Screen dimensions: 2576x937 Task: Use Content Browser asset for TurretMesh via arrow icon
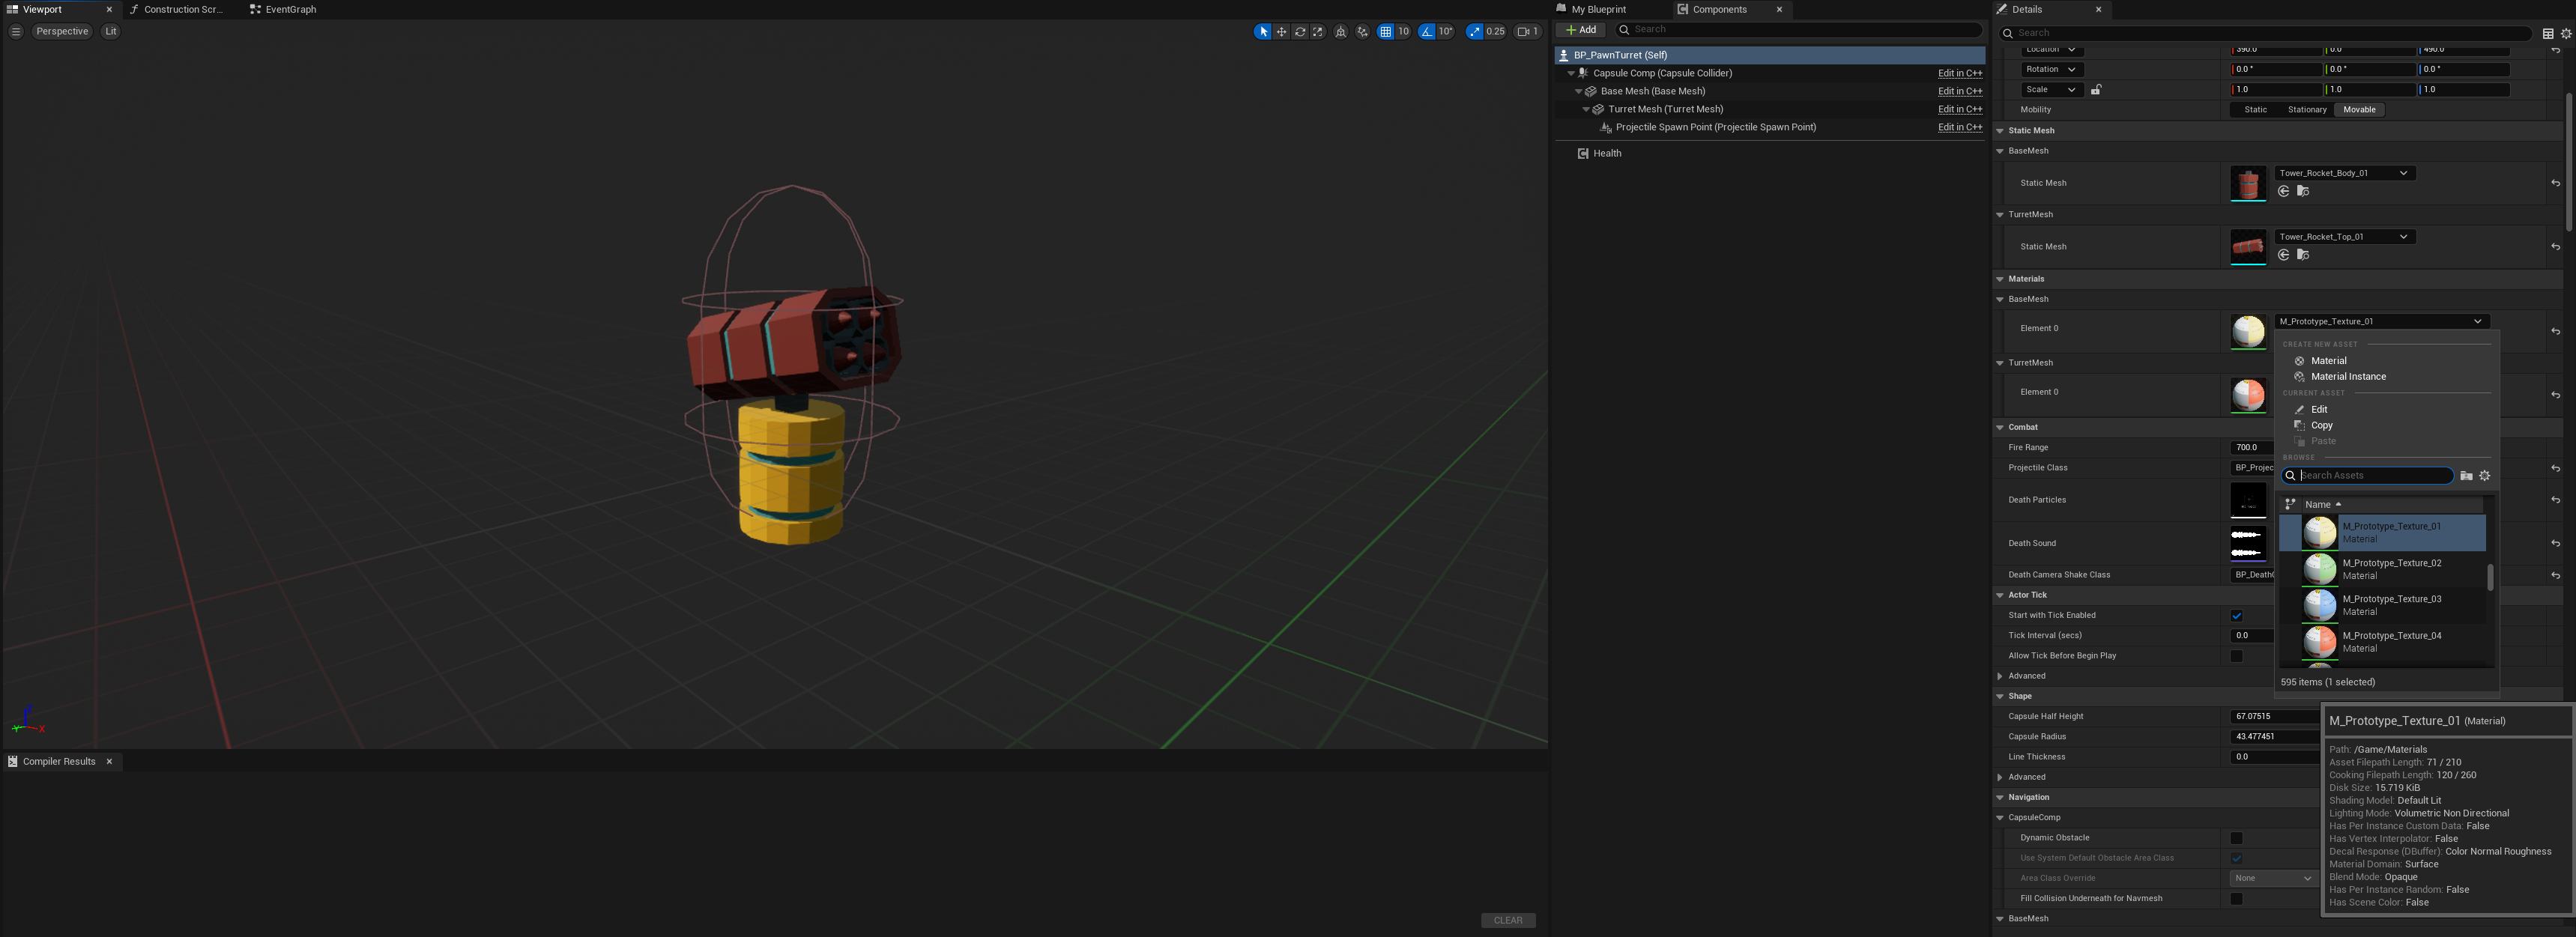(x=2284, y=254)
